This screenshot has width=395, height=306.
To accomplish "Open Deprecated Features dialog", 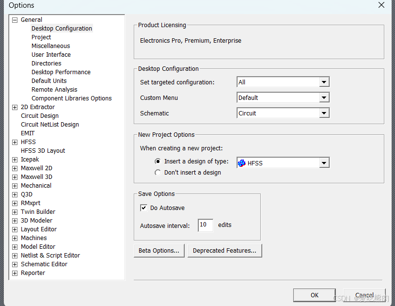I will 225,251.
